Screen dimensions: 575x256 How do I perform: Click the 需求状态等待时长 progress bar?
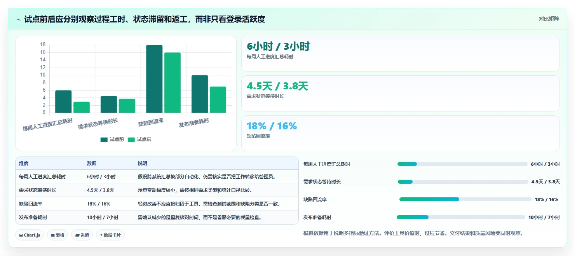tap(463, 182)
